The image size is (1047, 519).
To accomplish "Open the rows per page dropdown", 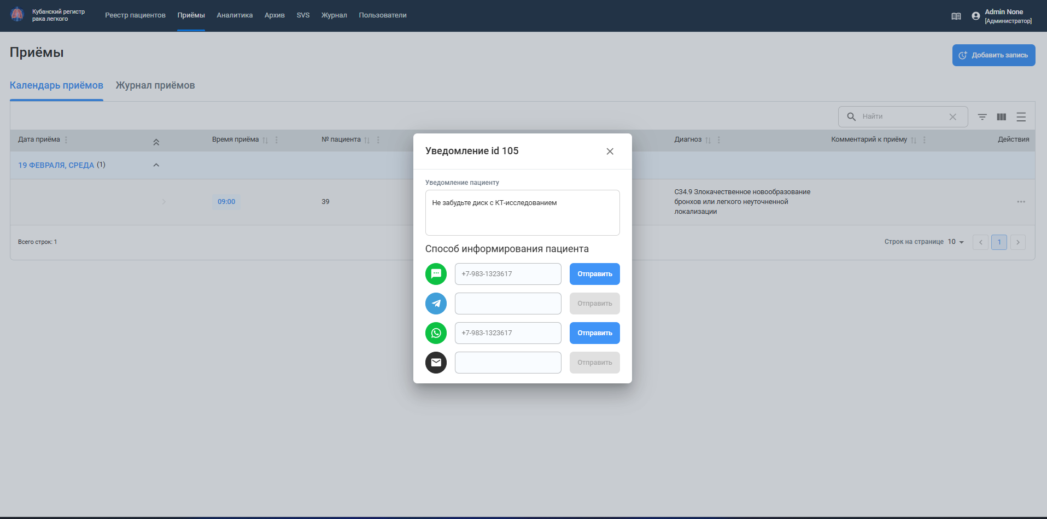I will (x=956, y=242).
